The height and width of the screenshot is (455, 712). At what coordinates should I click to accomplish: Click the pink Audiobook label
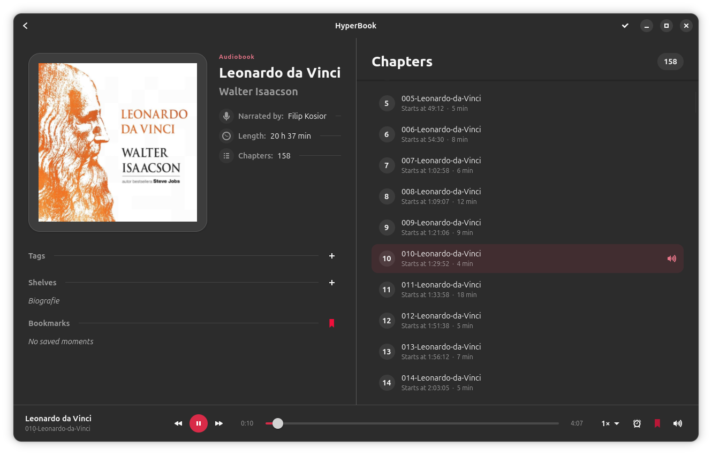point(237,57)
